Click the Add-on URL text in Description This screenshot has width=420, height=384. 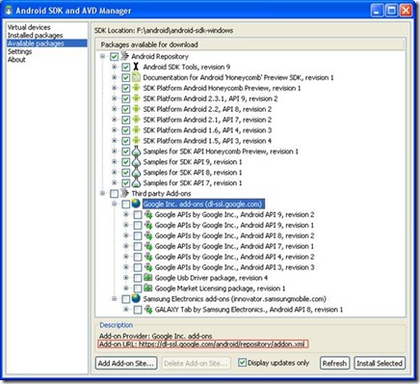202,344
